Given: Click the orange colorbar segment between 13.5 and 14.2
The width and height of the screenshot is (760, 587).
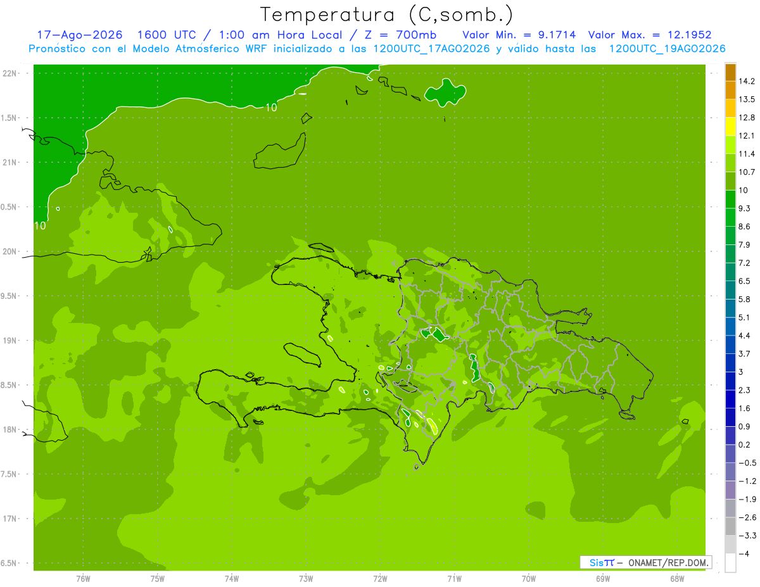Looking at the screenshot, I should click(x=730, y=90).
